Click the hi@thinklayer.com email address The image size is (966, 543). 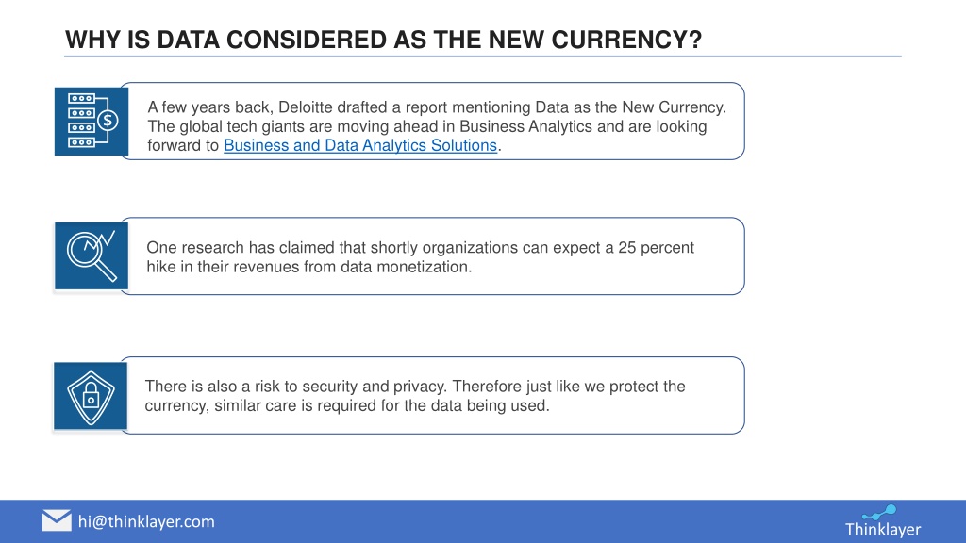pos(146,521)
